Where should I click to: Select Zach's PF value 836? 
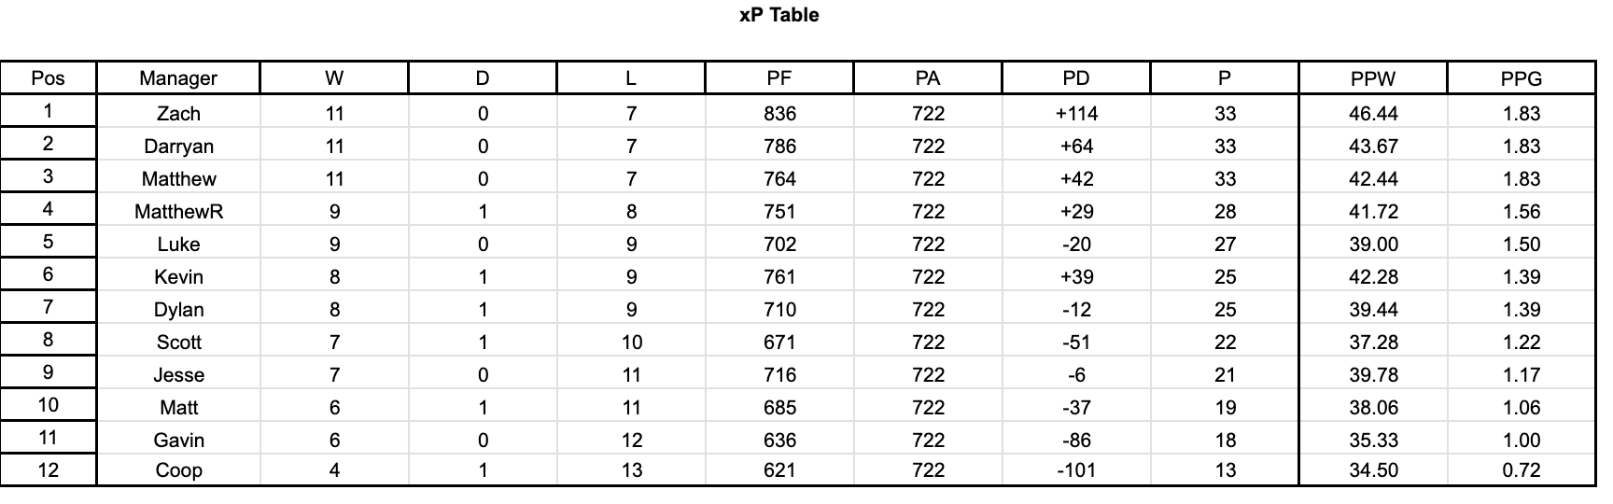tap(779, 114)
